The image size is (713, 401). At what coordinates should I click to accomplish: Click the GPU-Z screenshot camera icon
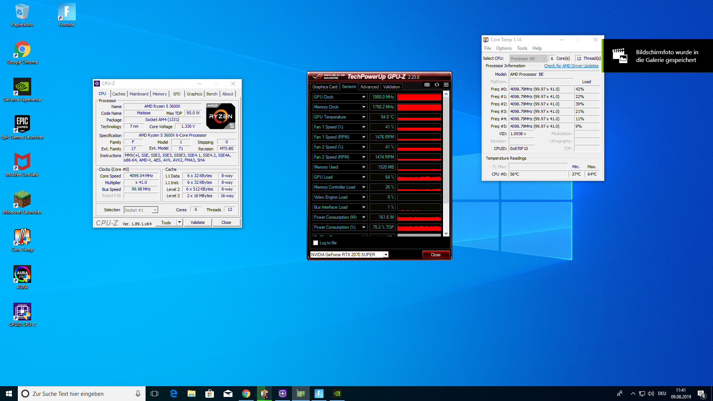(x=427, y=85)
